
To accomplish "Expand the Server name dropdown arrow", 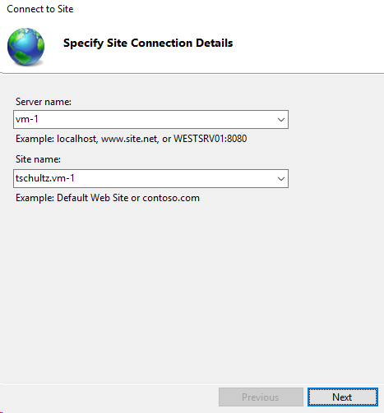I will click(x=281, y=120).
